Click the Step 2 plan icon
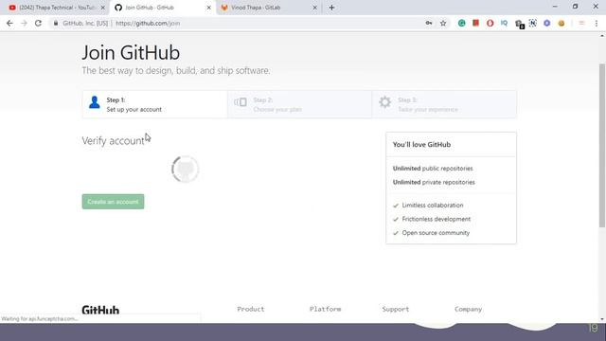Image resolution: width=606 pixels, height=341 pixels. click(240, 102)
